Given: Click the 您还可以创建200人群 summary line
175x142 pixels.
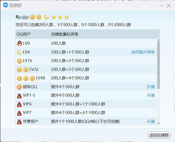Looking at the screenshot, I should (x=73, y=25).
